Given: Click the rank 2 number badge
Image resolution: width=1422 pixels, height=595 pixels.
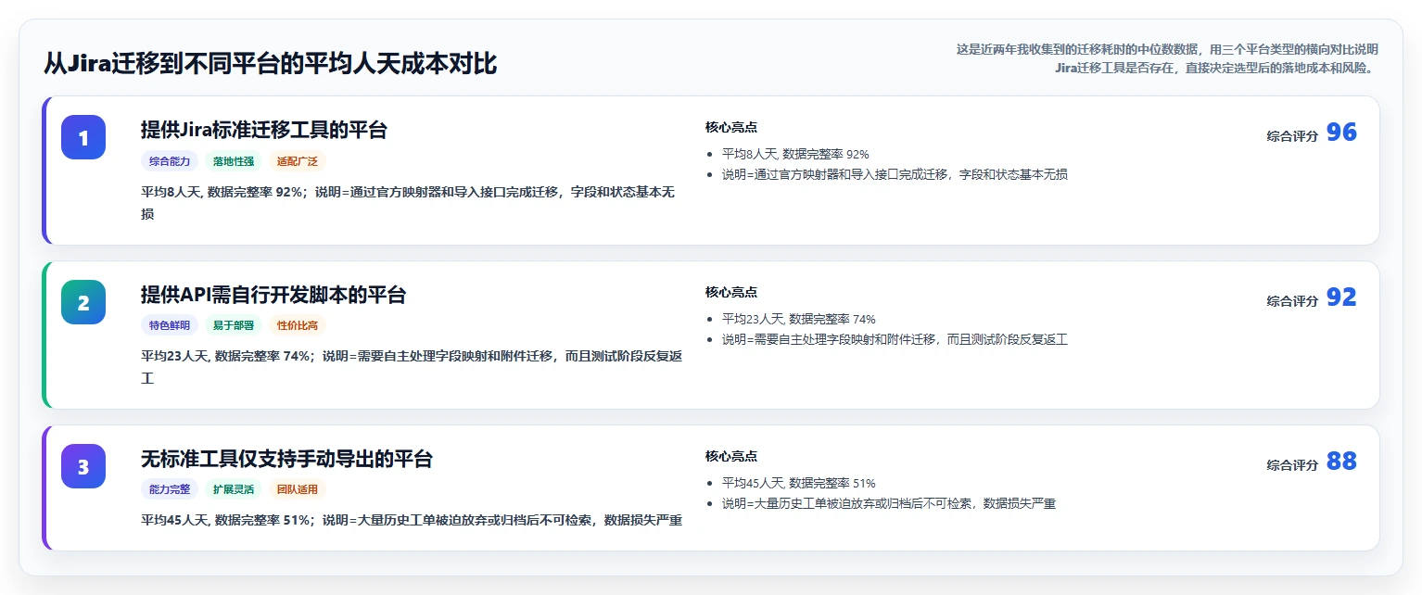Looking at the screenshot, I should pyautogui.click(x=83, y=302).
